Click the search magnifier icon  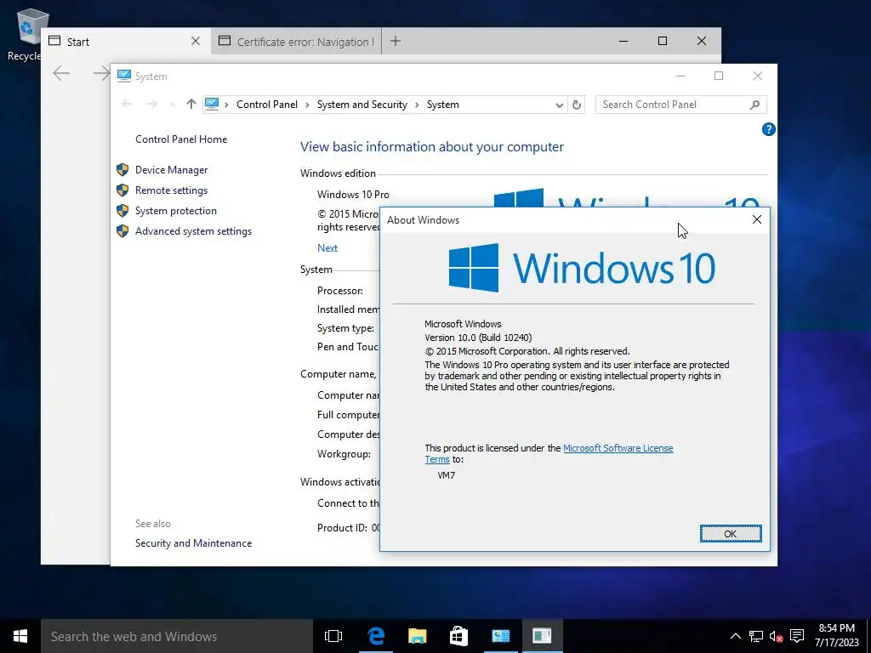(x=754, y=105)
